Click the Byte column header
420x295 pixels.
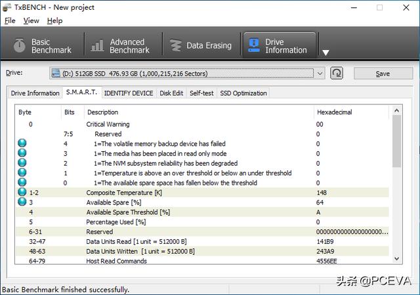[x=25, y=112]
